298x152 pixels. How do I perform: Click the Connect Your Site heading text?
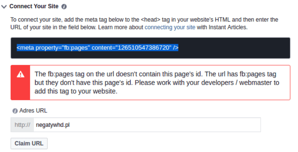click(x=34, y=6)
